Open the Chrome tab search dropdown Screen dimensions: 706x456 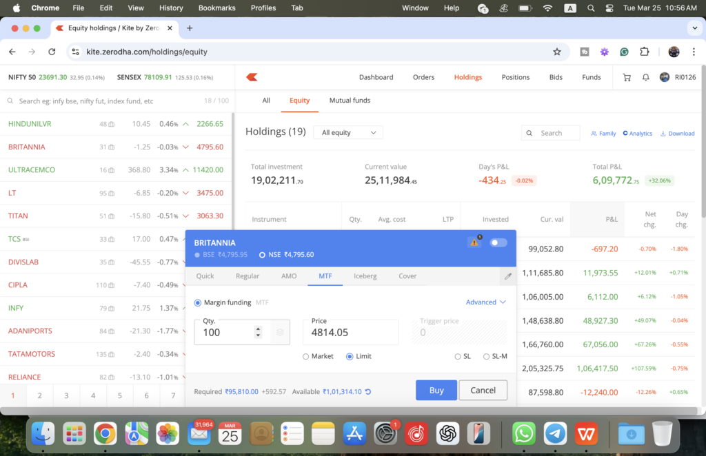(694, 28)
